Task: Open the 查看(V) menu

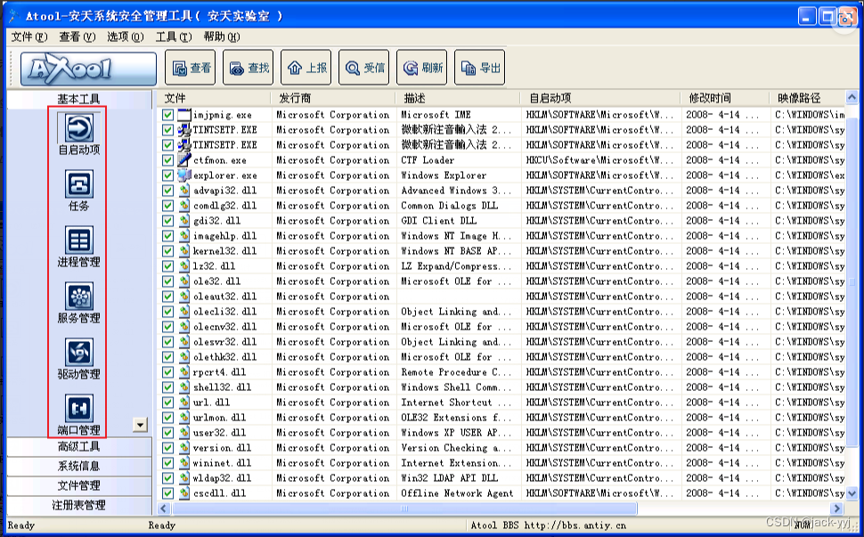Action: point(77,37)
